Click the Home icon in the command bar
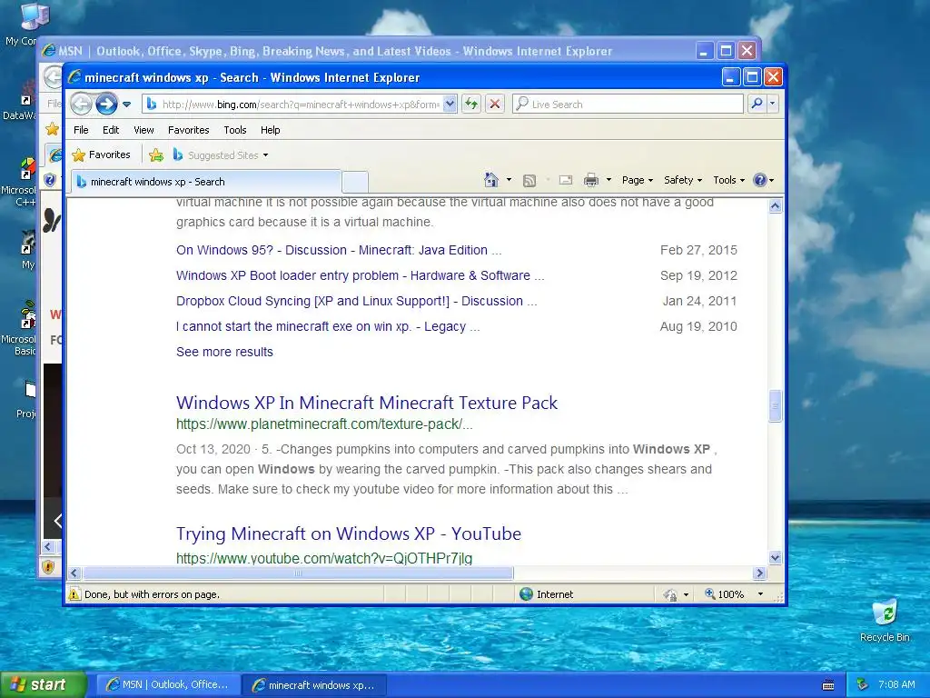The width and height of the screenshot is (930, 698). pos(491,180)
